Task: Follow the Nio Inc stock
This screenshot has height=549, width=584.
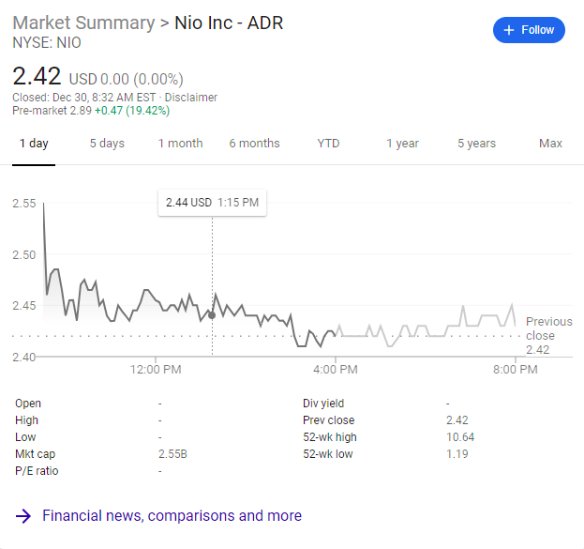Action: pyautogui.click(x=529, y=30)
